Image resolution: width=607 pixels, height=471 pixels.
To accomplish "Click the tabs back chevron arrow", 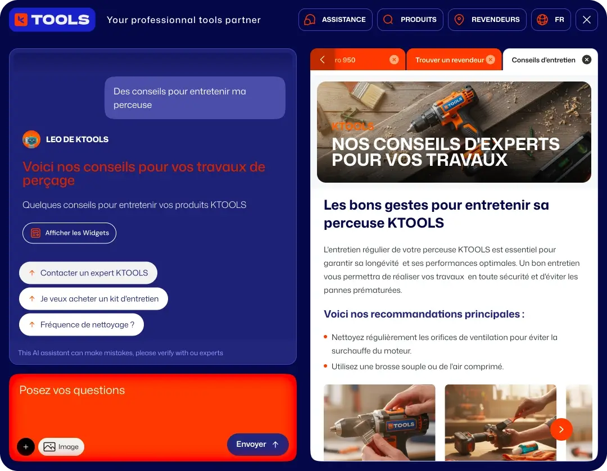I will click(322, 60).
